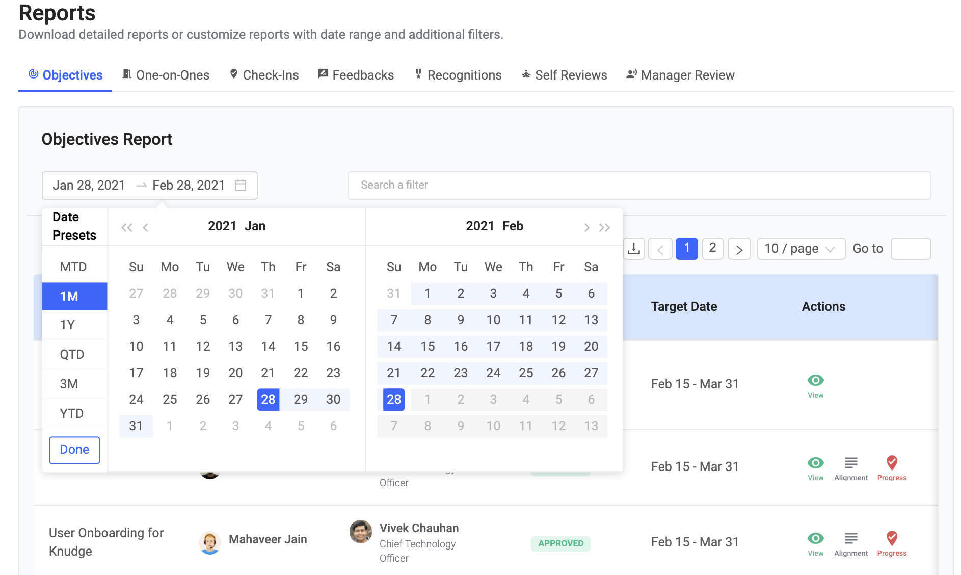Click Alignment icon for User Onboarding row
This screenshot has height=575, width=961.
point(851,538)
